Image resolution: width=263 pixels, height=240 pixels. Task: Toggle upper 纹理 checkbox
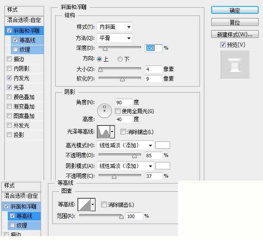(x=15, y=49)
